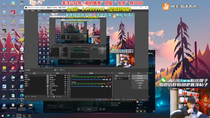Viewport: 210px width, 118px height.
Task: Open the gear settings for 桌面音频
Action: point(110,87)
